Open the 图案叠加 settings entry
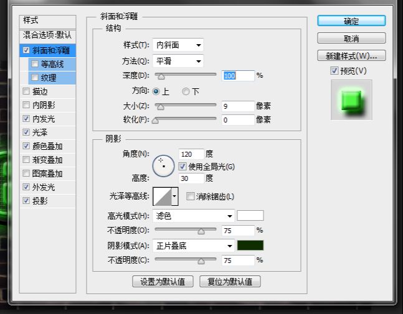 coord(47,173)
